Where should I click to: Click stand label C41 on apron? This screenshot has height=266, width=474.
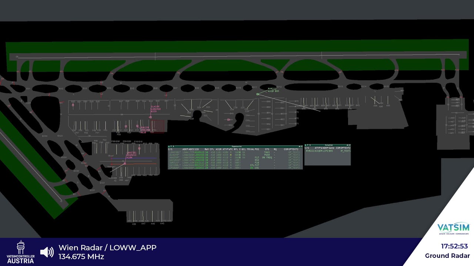tap(231, 120)
